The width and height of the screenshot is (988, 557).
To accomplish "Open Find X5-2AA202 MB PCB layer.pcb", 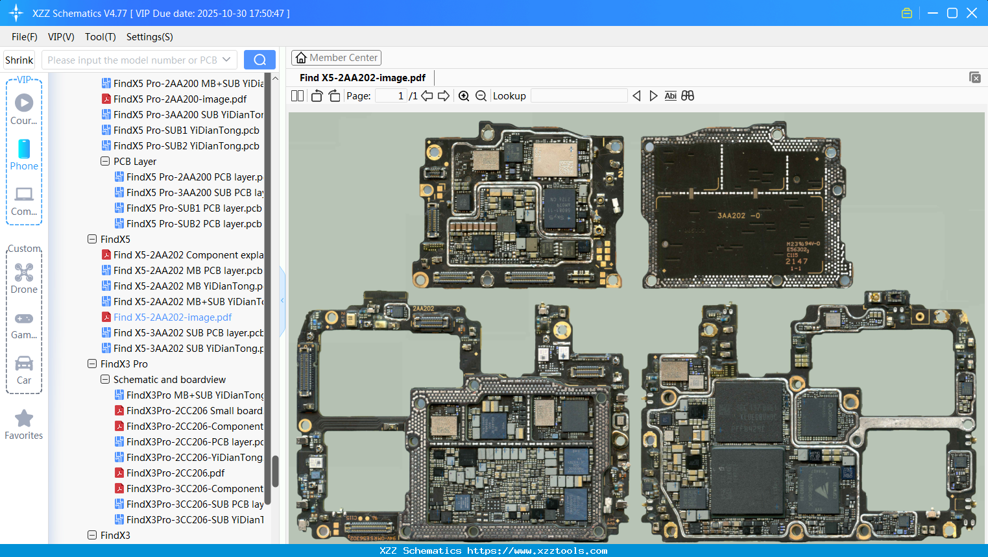I will 182,270.
